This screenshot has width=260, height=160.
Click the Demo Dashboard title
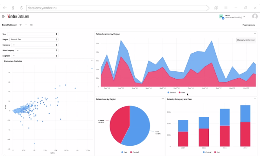tap(9, 25)
